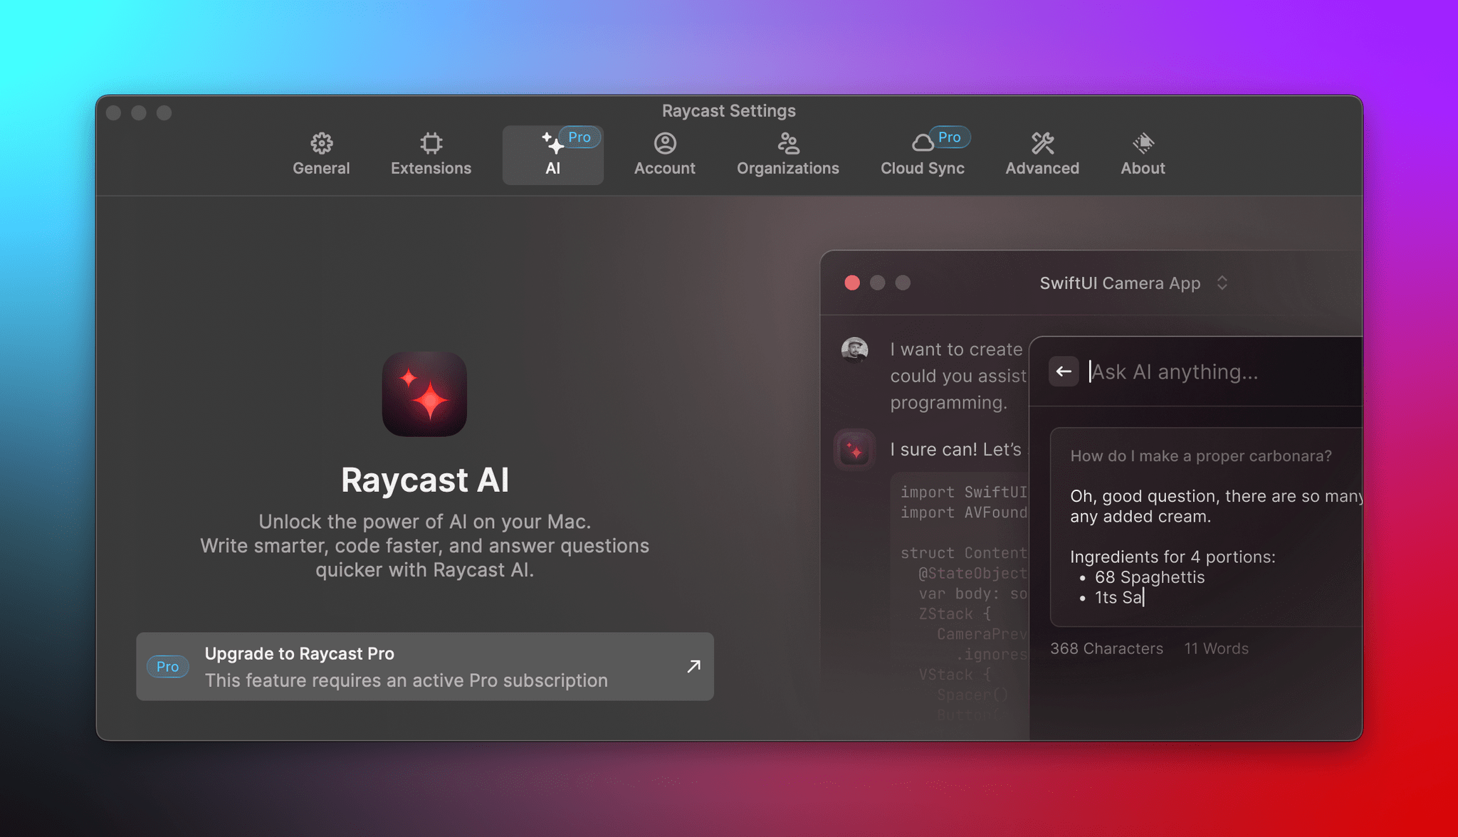Click the back arrow in Ask AI panel
This screenshot has width=1458, height=837.
coord(1064,370)
